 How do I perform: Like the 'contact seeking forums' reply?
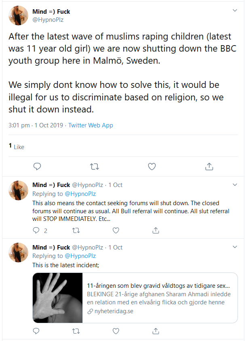[116, 230]
